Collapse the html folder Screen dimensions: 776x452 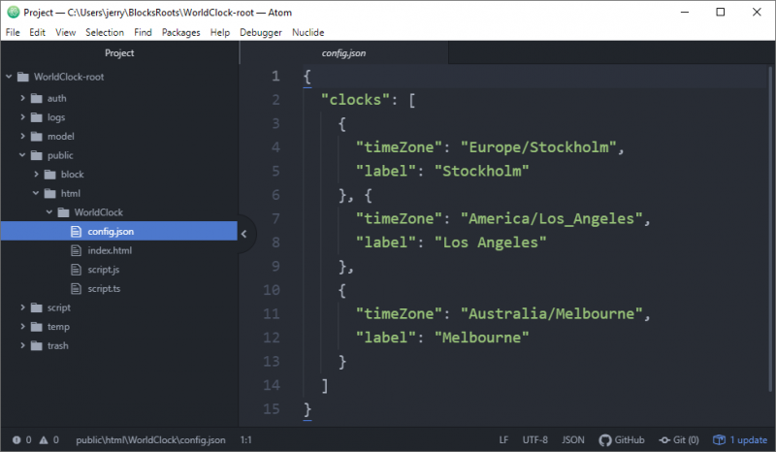coord(36,193)
